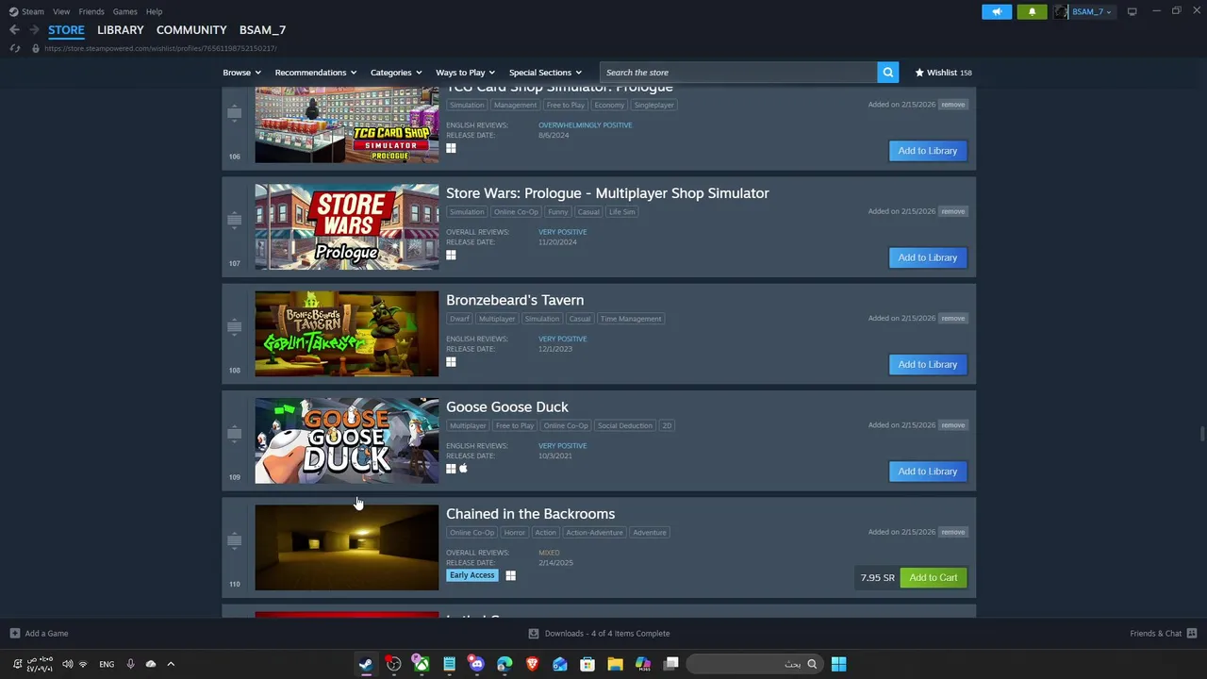Open Bronzebeard's Tavern title link
This screenshot has height=679, width=1207.
click(x=515, y=300)
